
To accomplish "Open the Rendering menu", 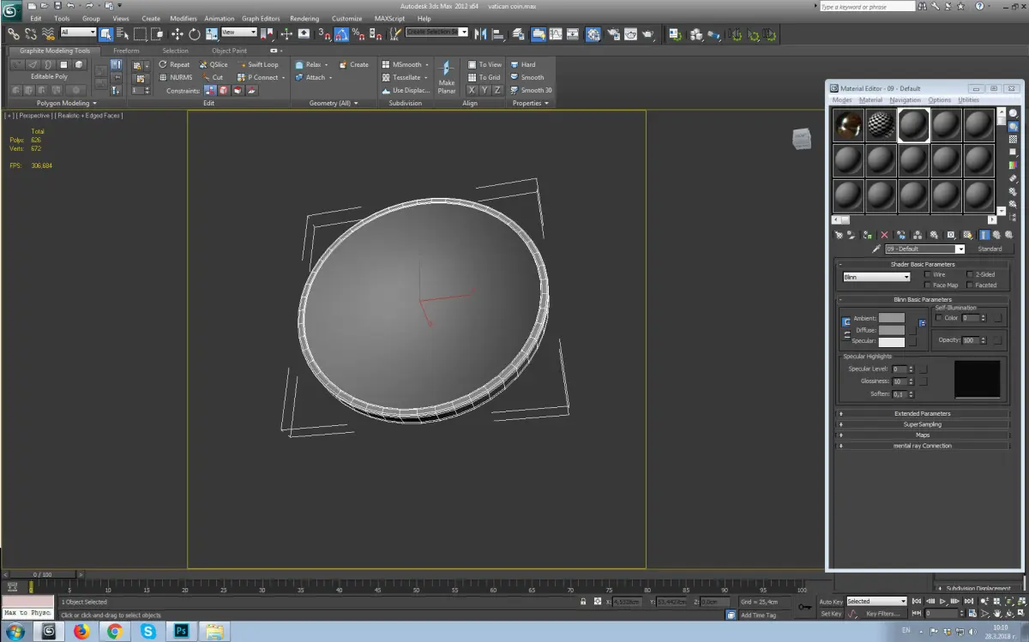I will 304,18.
